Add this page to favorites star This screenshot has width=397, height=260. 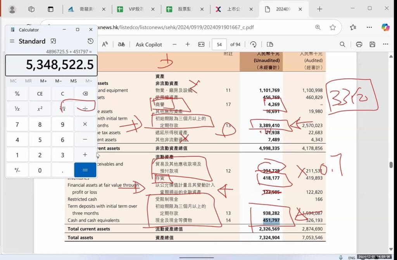[333, 27]
